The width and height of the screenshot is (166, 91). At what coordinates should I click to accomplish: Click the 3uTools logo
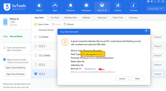click(7, 7)
